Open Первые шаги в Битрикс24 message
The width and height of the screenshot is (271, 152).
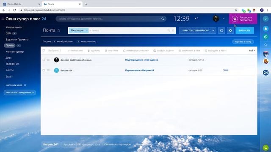[139, 71]
